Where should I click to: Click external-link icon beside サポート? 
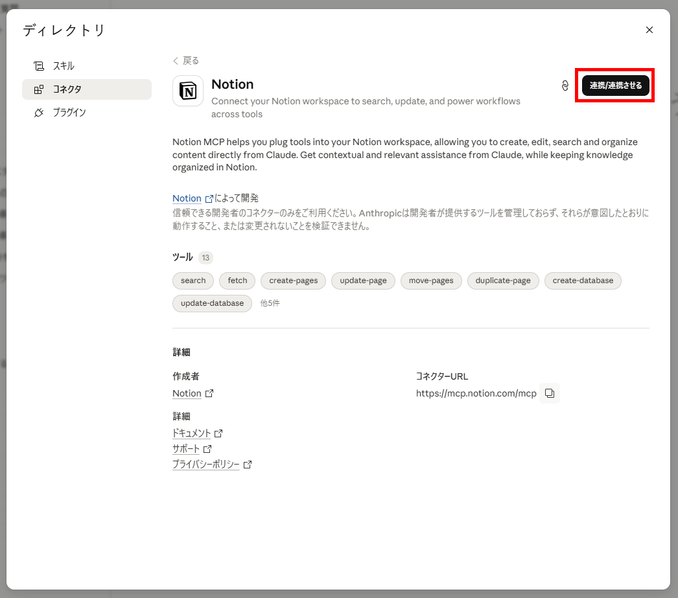pos(207,449)
